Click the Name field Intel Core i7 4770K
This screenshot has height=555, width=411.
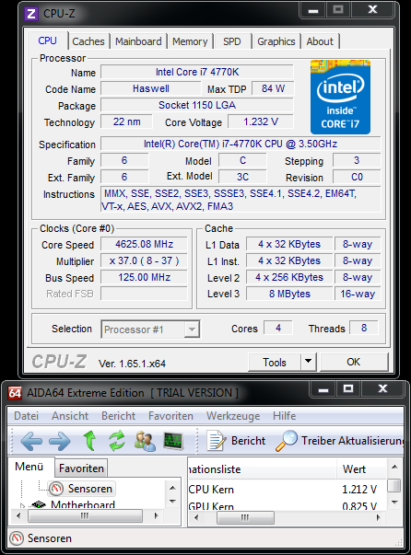(x=197, y=72)
